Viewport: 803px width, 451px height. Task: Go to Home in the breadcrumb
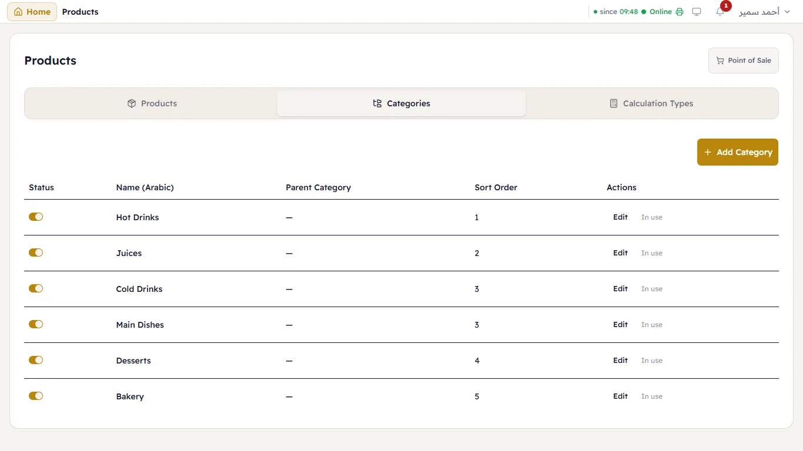(32, 12)
